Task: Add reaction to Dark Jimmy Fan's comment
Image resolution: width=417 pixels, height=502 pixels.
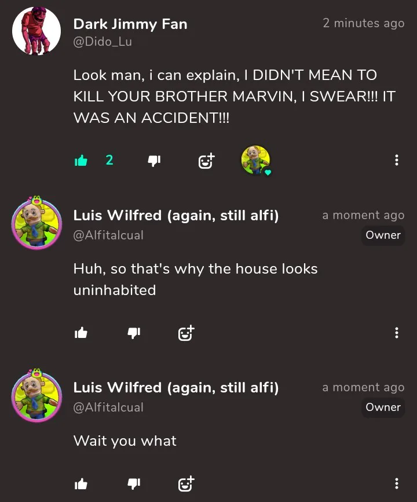Action: tap(206, 161)
